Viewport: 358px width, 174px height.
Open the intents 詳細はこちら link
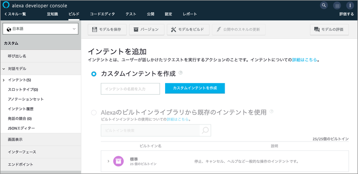coord(305,60)
